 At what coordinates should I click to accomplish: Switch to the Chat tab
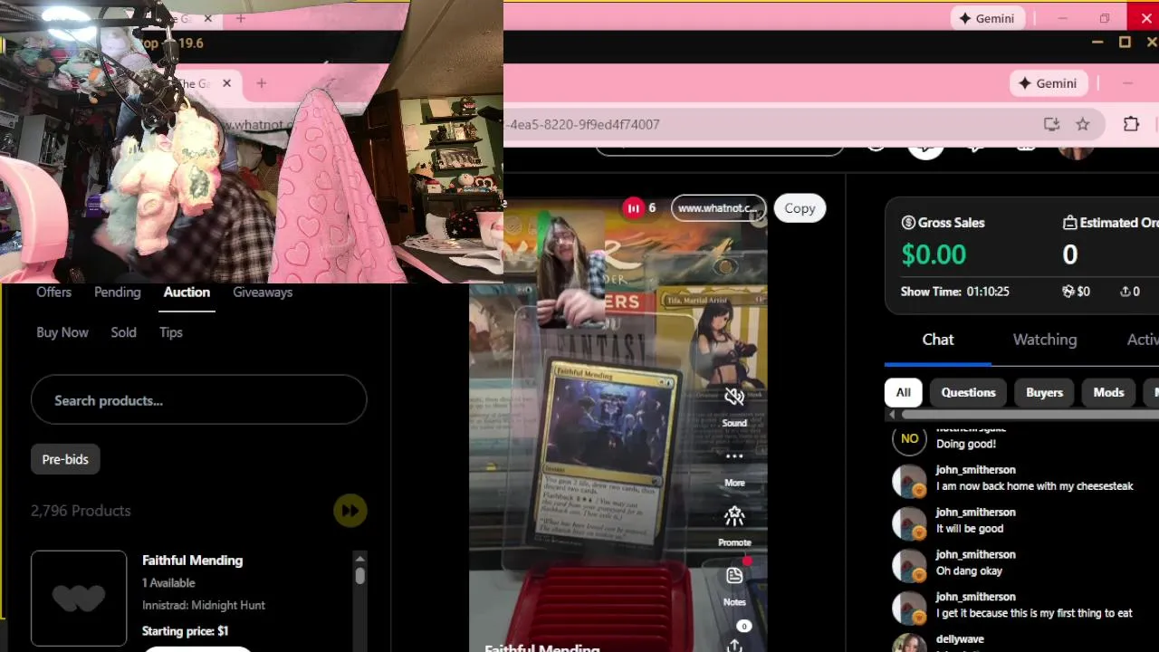[x=938, y=340]
